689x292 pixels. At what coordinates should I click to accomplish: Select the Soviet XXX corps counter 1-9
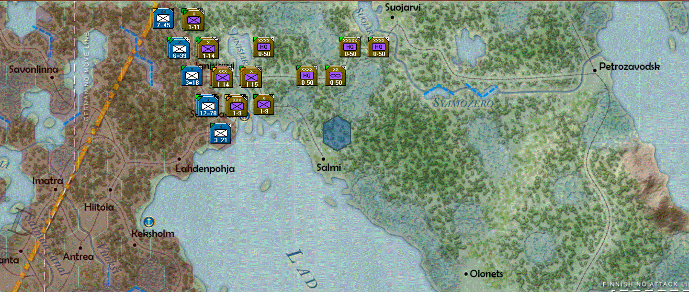click(237, 106)
